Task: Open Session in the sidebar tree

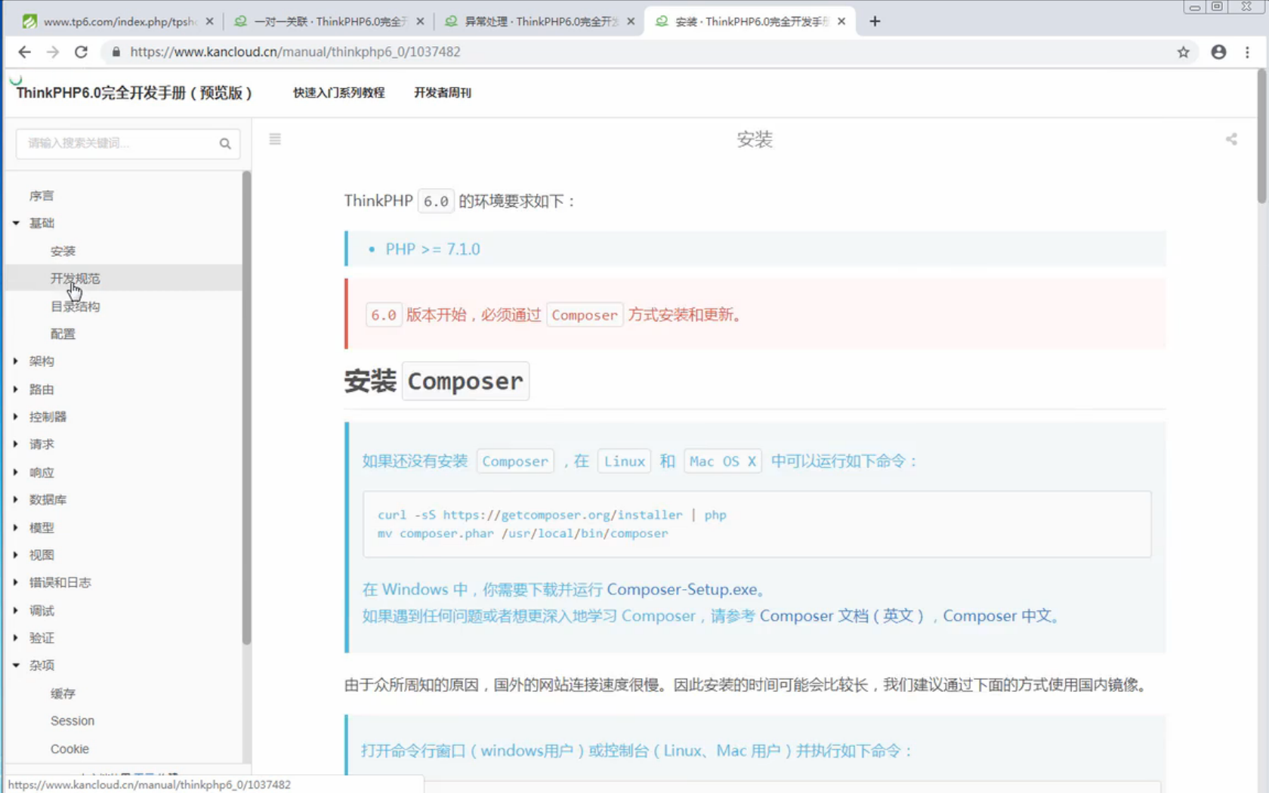Action: tap(73, 720)
